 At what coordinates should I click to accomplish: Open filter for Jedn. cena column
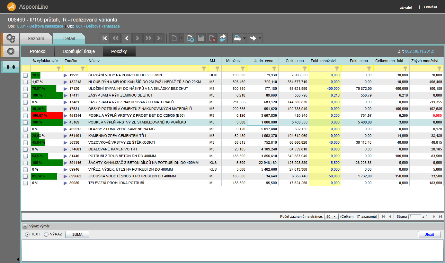click(x=274, y=68)
